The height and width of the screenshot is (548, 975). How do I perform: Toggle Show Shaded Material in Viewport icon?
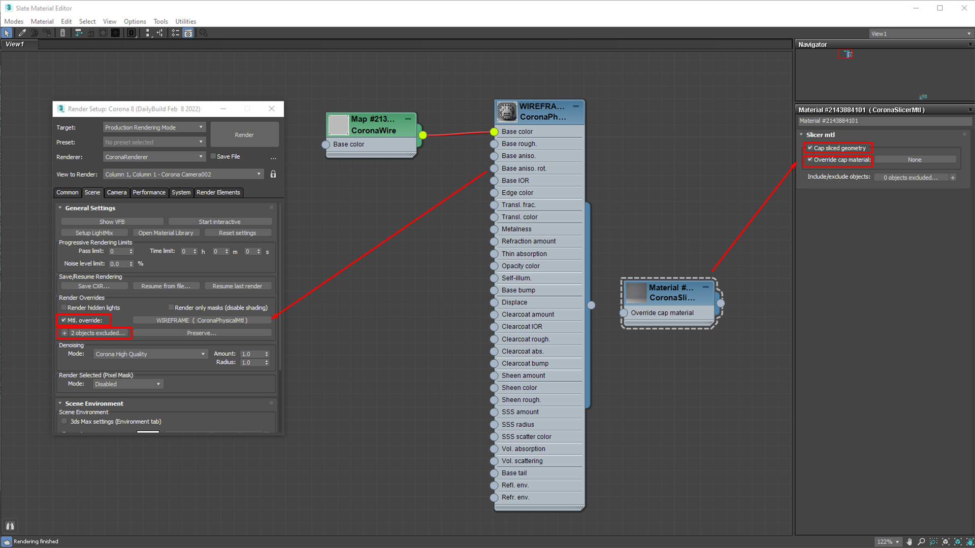[103, 33]
